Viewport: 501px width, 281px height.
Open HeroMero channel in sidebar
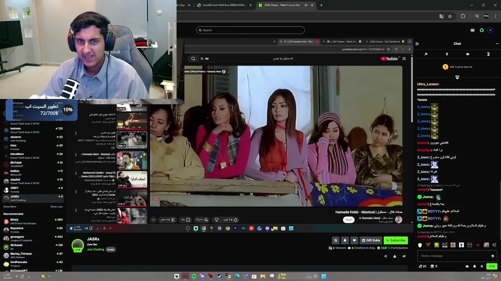(x=33, y=156)
